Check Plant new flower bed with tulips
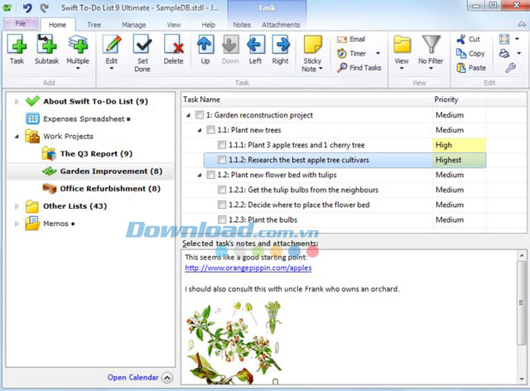The width and height of the screenshot is (530, 391). [x=210, y=175]
